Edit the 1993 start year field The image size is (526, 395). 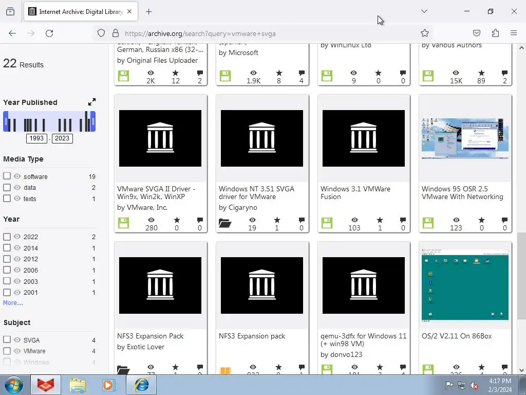point(36,138)
